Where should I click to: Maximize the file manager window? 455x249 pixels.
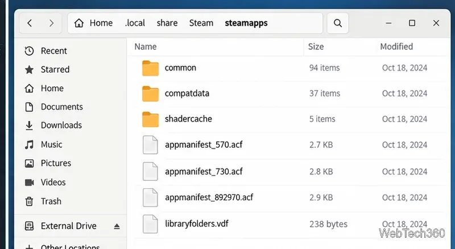412,23
